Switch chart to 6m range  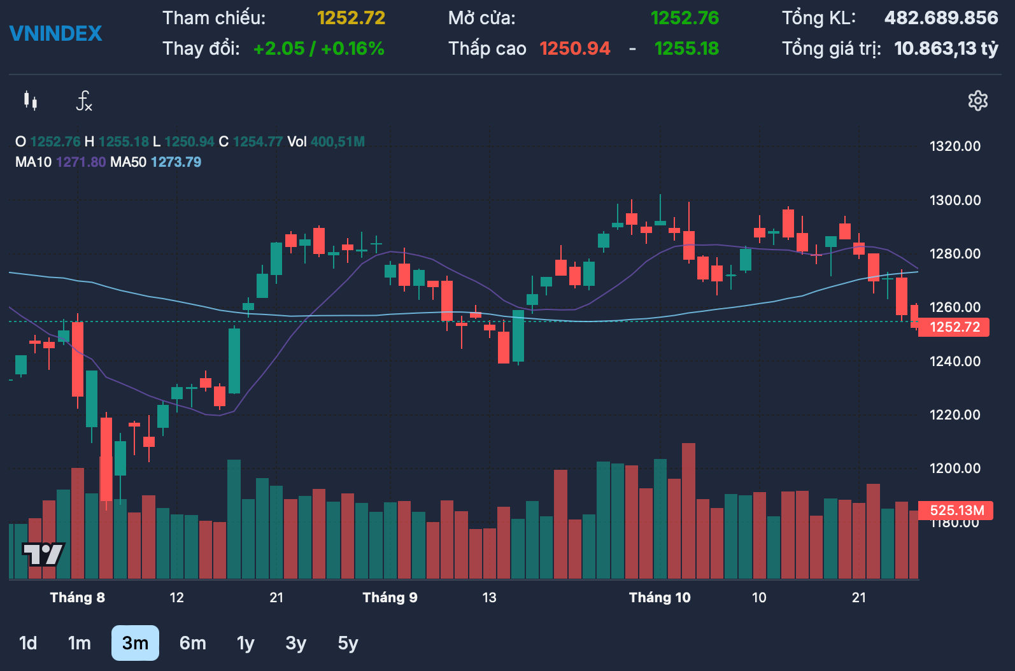(192, 643)
